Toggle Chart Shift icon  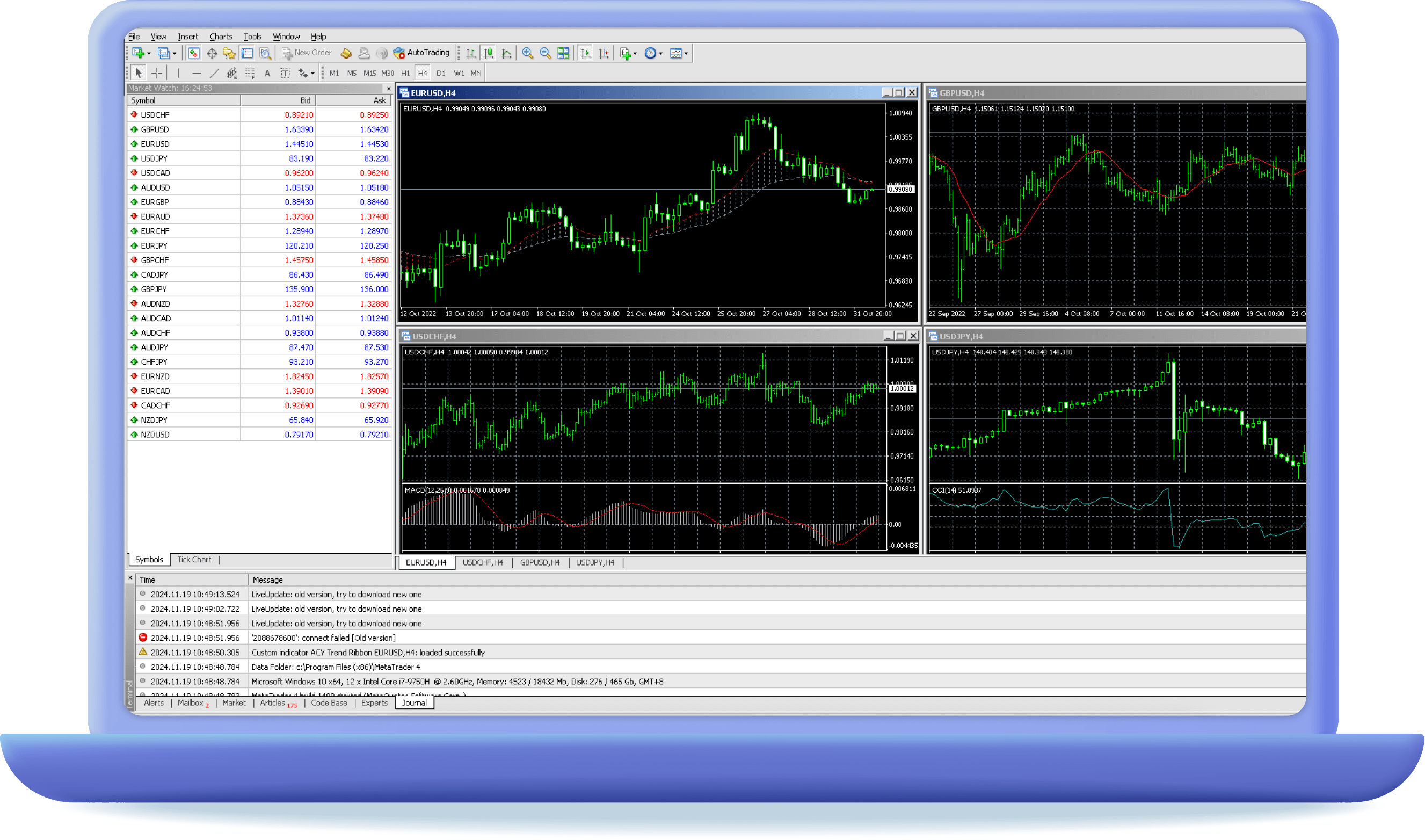pos(604,53)
